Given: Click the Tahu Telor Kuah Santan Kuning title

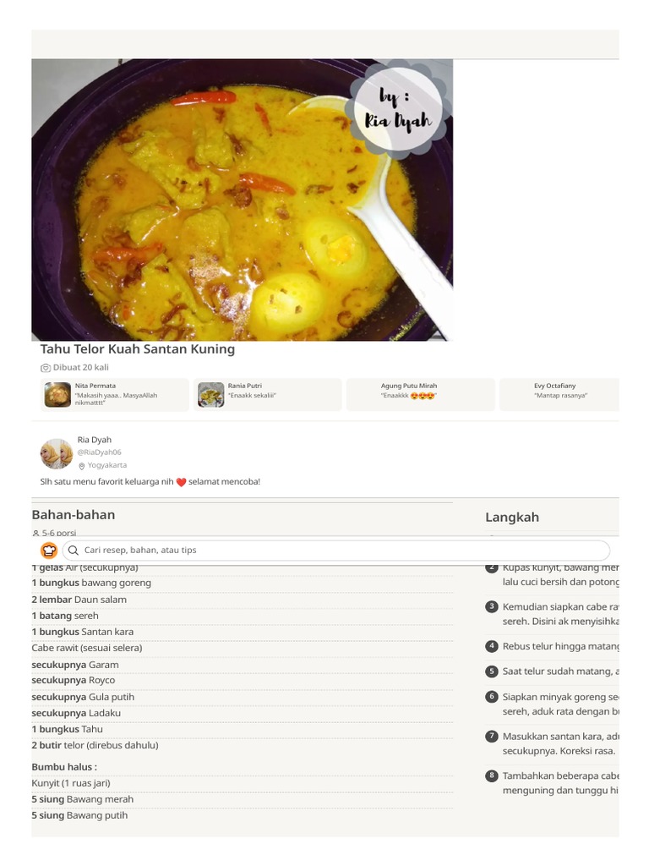Looking at the screenshot, I should 138,349.
